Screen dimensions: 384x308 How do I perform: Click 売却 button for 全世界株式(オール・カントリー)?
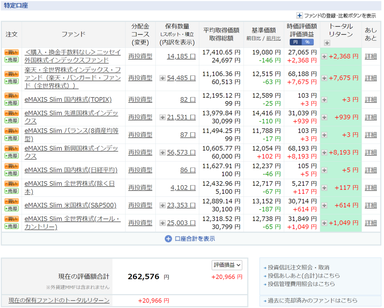(12, 226)
